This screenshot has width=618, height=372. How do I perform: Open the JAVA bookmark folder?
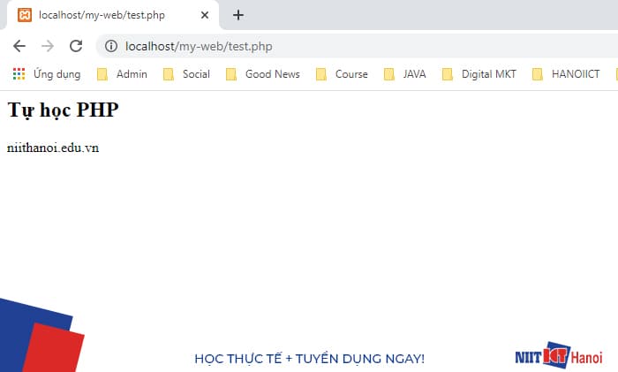click(x=404, y=74)
